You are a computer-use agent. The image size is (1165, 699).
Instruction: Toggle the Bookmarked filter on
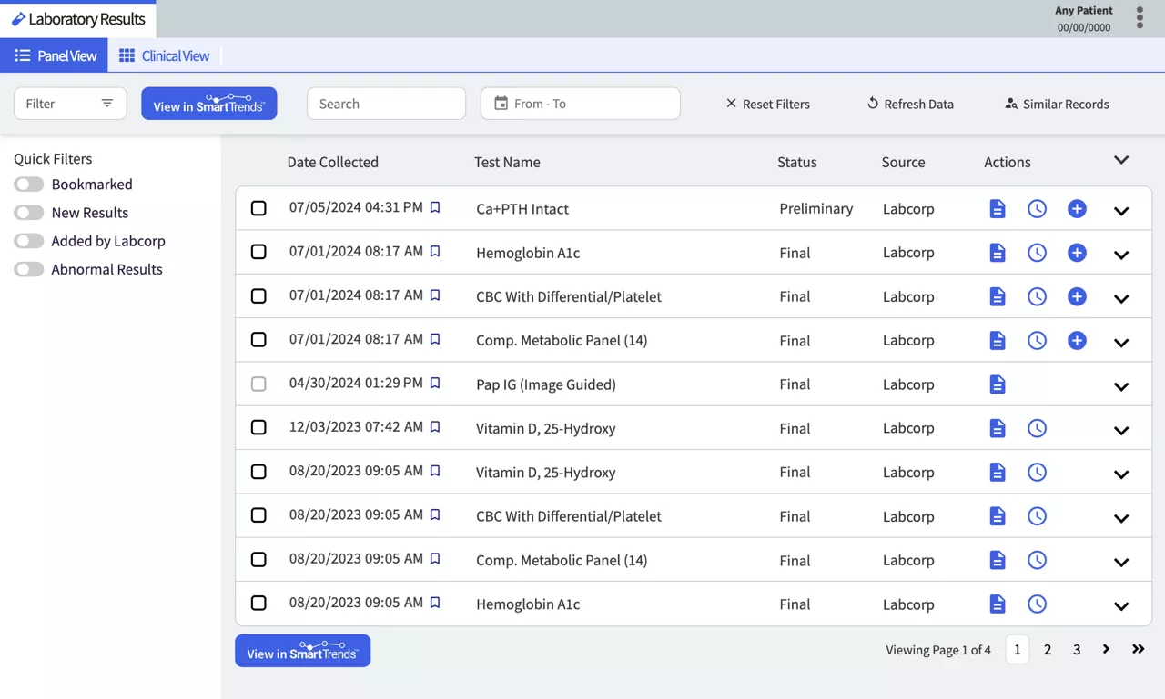pos(28,184)
